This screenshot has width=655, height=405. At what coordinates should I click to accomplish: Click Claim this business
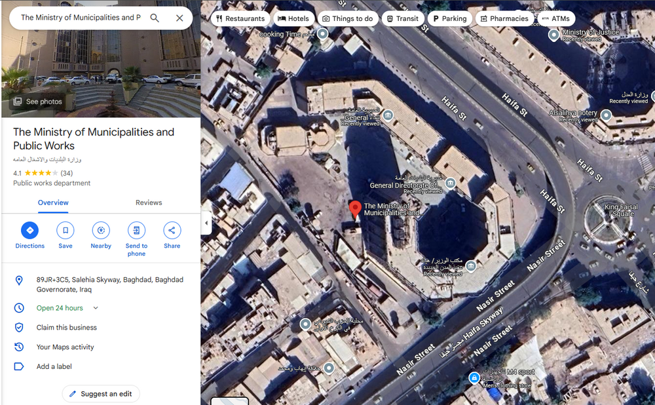click(x=66, y=328)
